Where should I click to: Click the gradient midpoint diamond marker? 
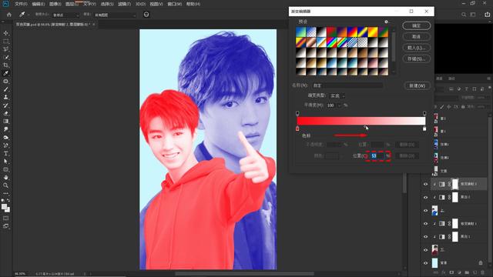365,126
